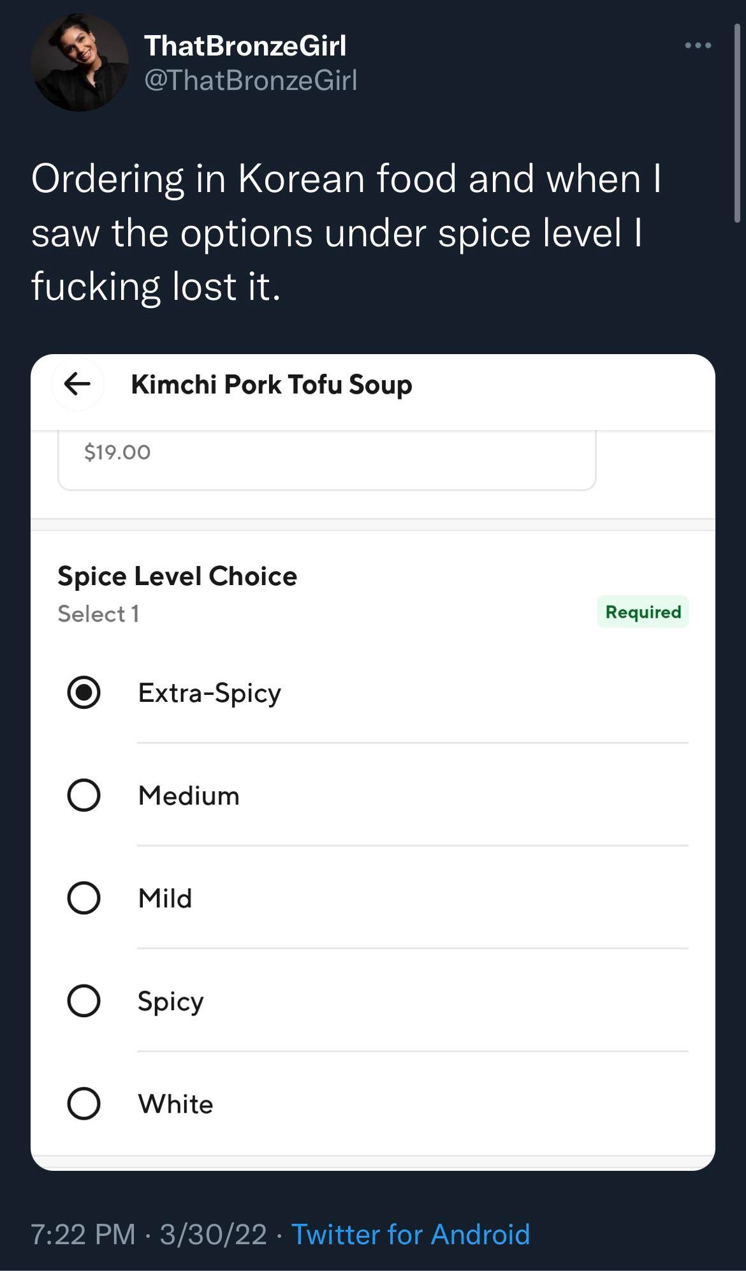
Task: Open ThatBronzeGirl's profile picture
Action: (x=79, y=63)
